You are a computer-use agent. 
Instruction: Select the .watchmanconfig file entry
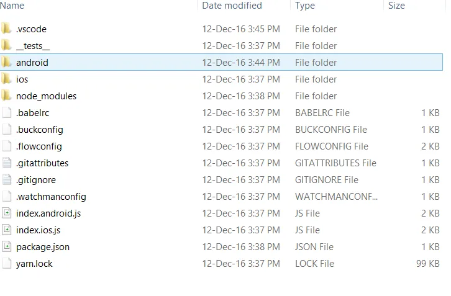222,197
